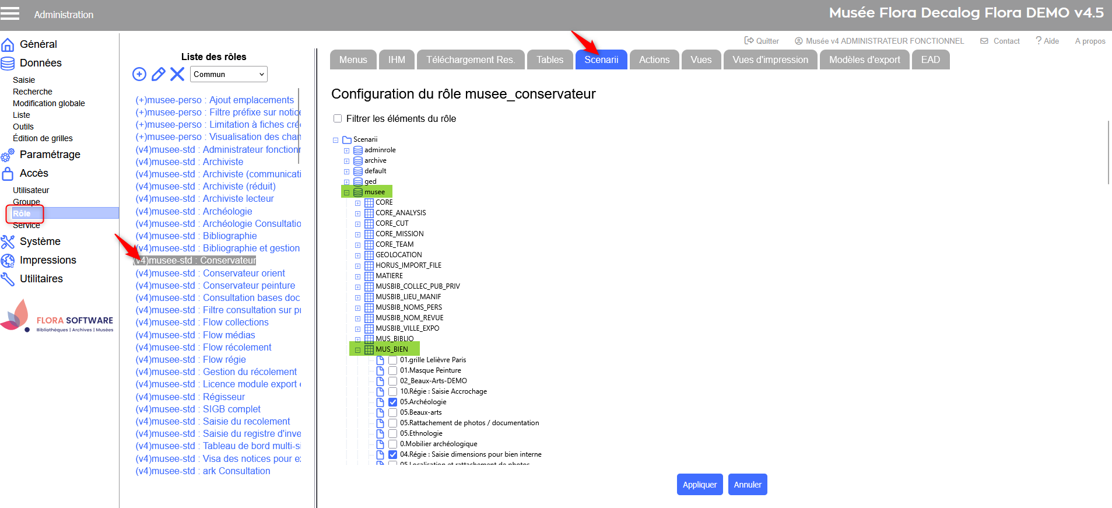Open the Aide help link

[1047, 41]
